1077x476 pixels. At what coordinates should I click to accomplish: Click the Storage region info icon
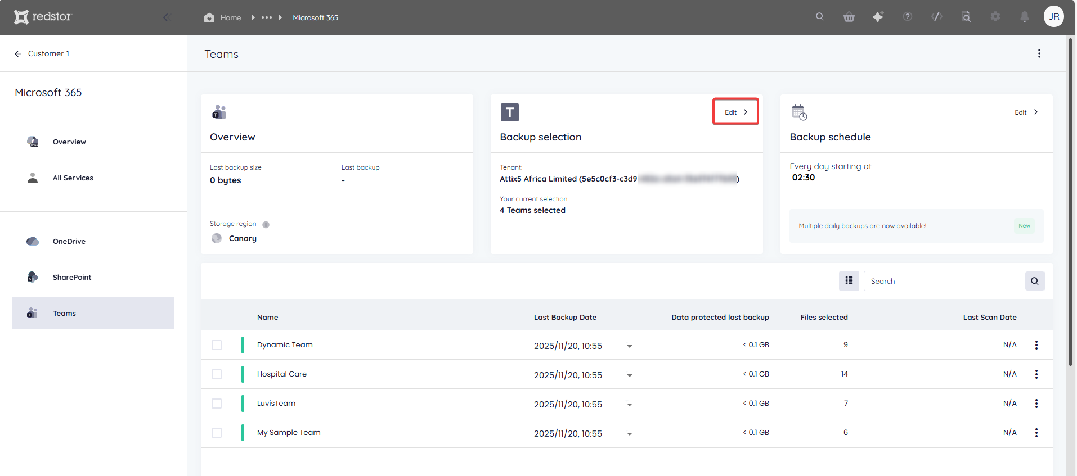pos(266,224)
